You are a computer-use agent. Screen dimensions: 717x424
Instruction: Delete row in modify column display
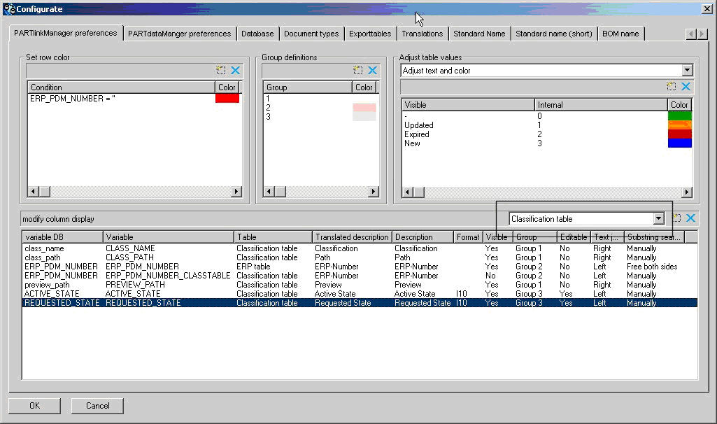(x=691, y=218)
